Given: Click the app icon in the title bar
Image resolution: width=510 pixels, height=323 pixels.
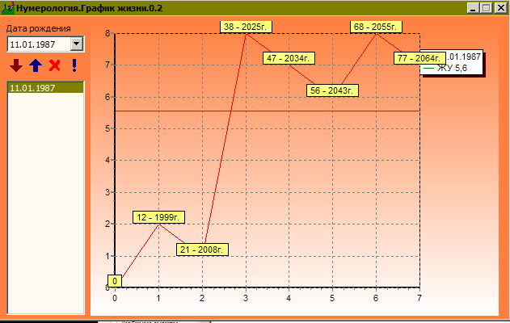Looking at the screenshot, I should tap(7, 8).
